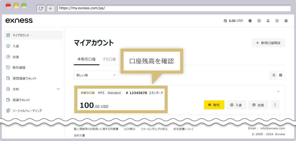Click the yellow 取引 button
The height and width of the screenshot is (141, 296).
pyautogui.click(x=214, y=105)
